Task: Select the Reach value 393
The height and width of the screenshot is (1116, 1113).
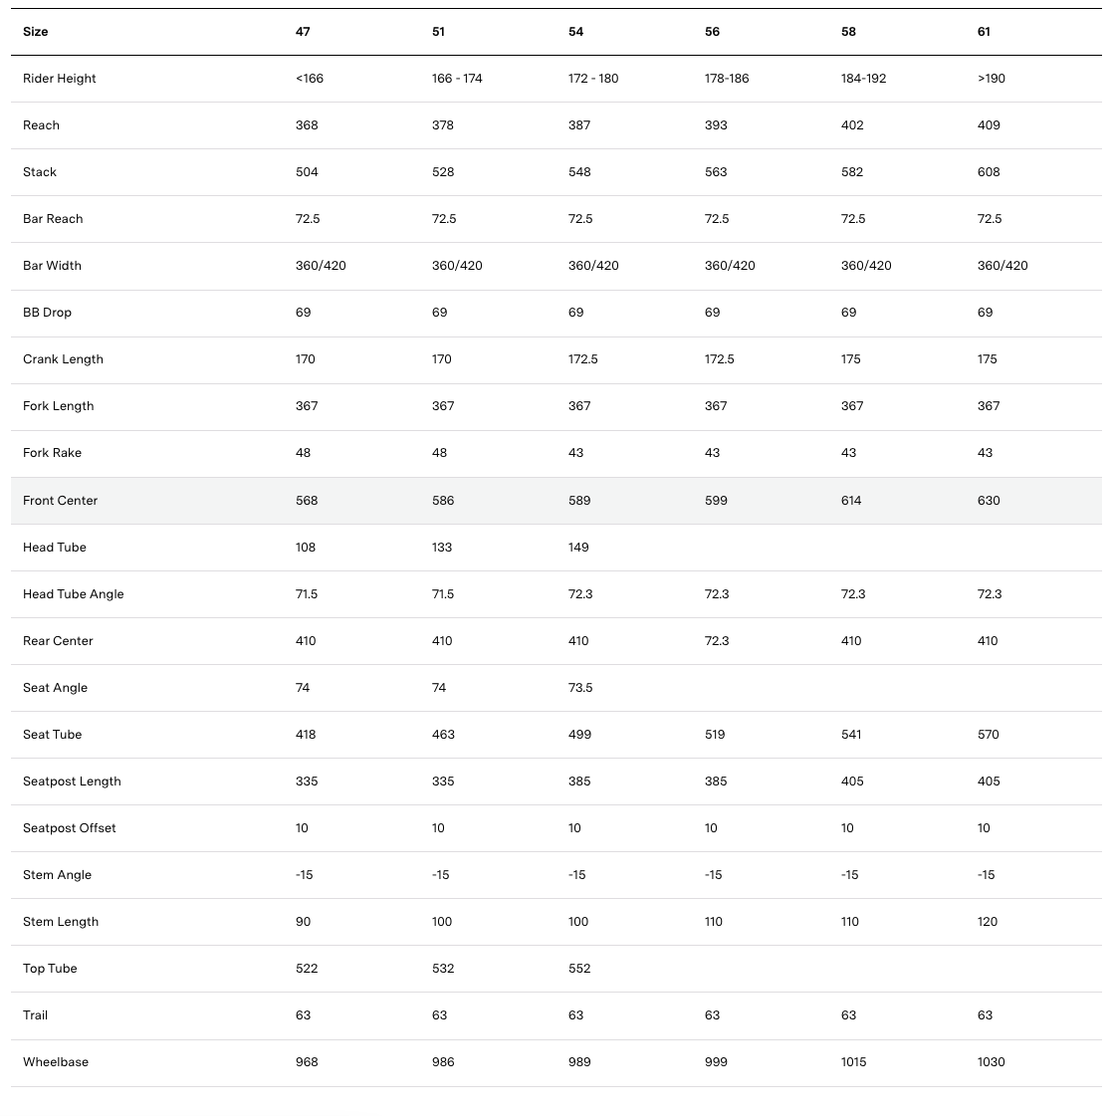Action: click(x=716, y=125)
